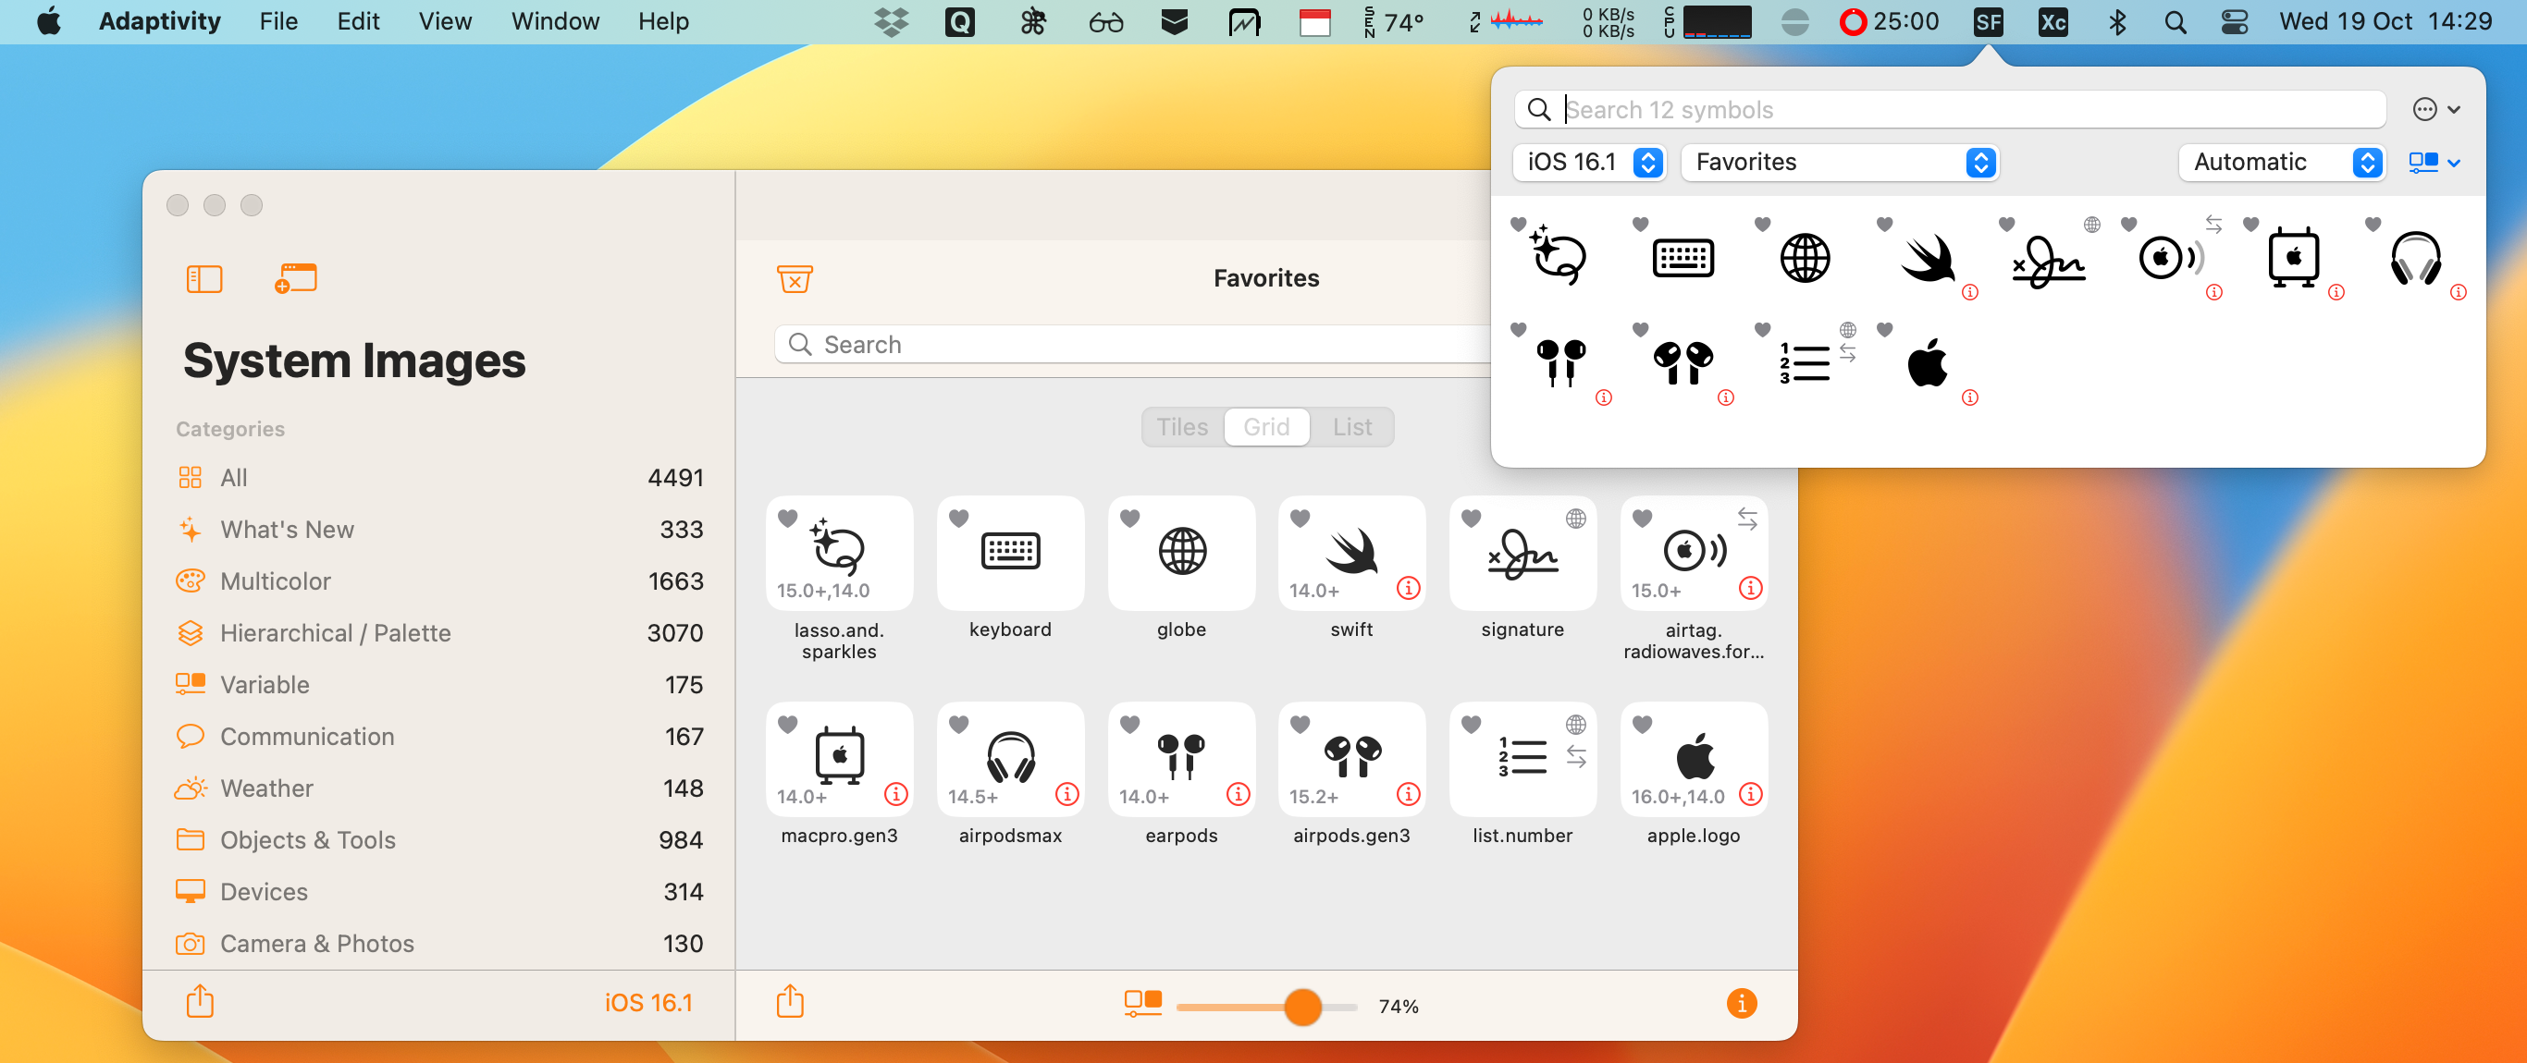Toggle heart on apple.logo tile
This screenshot has width=2527, height=1063.
point(1642,724)
